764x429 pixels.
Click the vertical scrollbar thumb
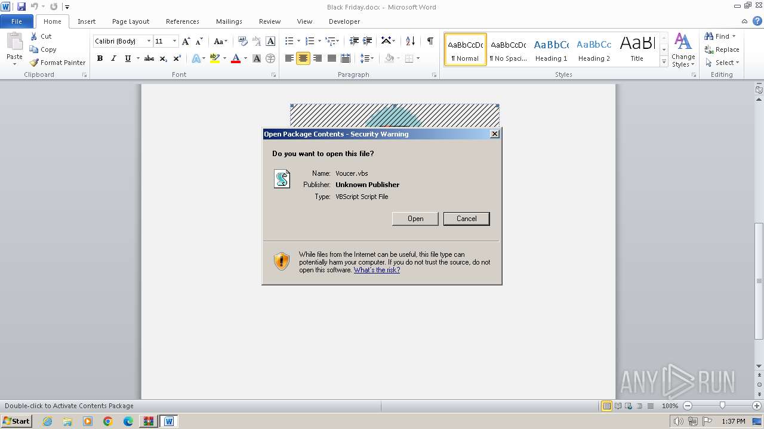[x=759, y=281]
